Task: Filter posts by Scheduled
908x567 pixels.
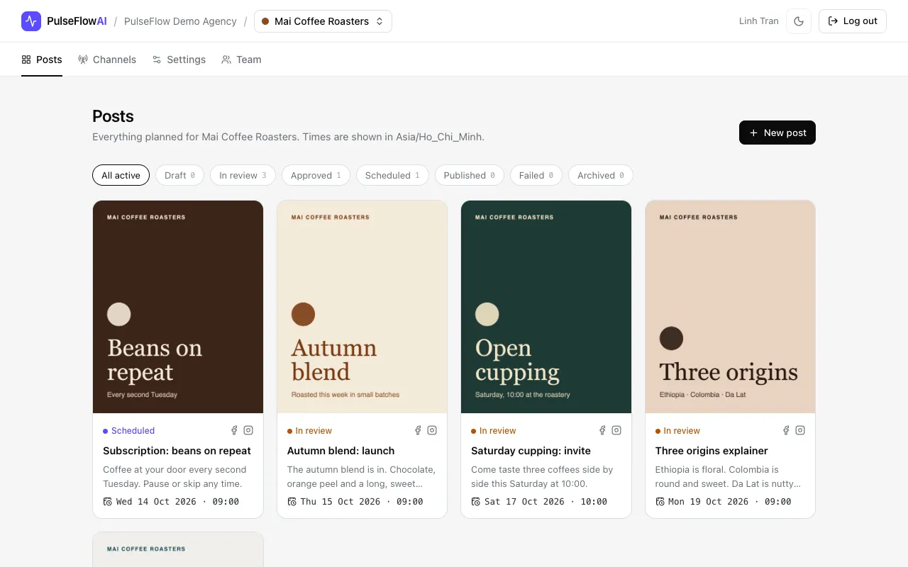Action: click(x=392, y=175)
